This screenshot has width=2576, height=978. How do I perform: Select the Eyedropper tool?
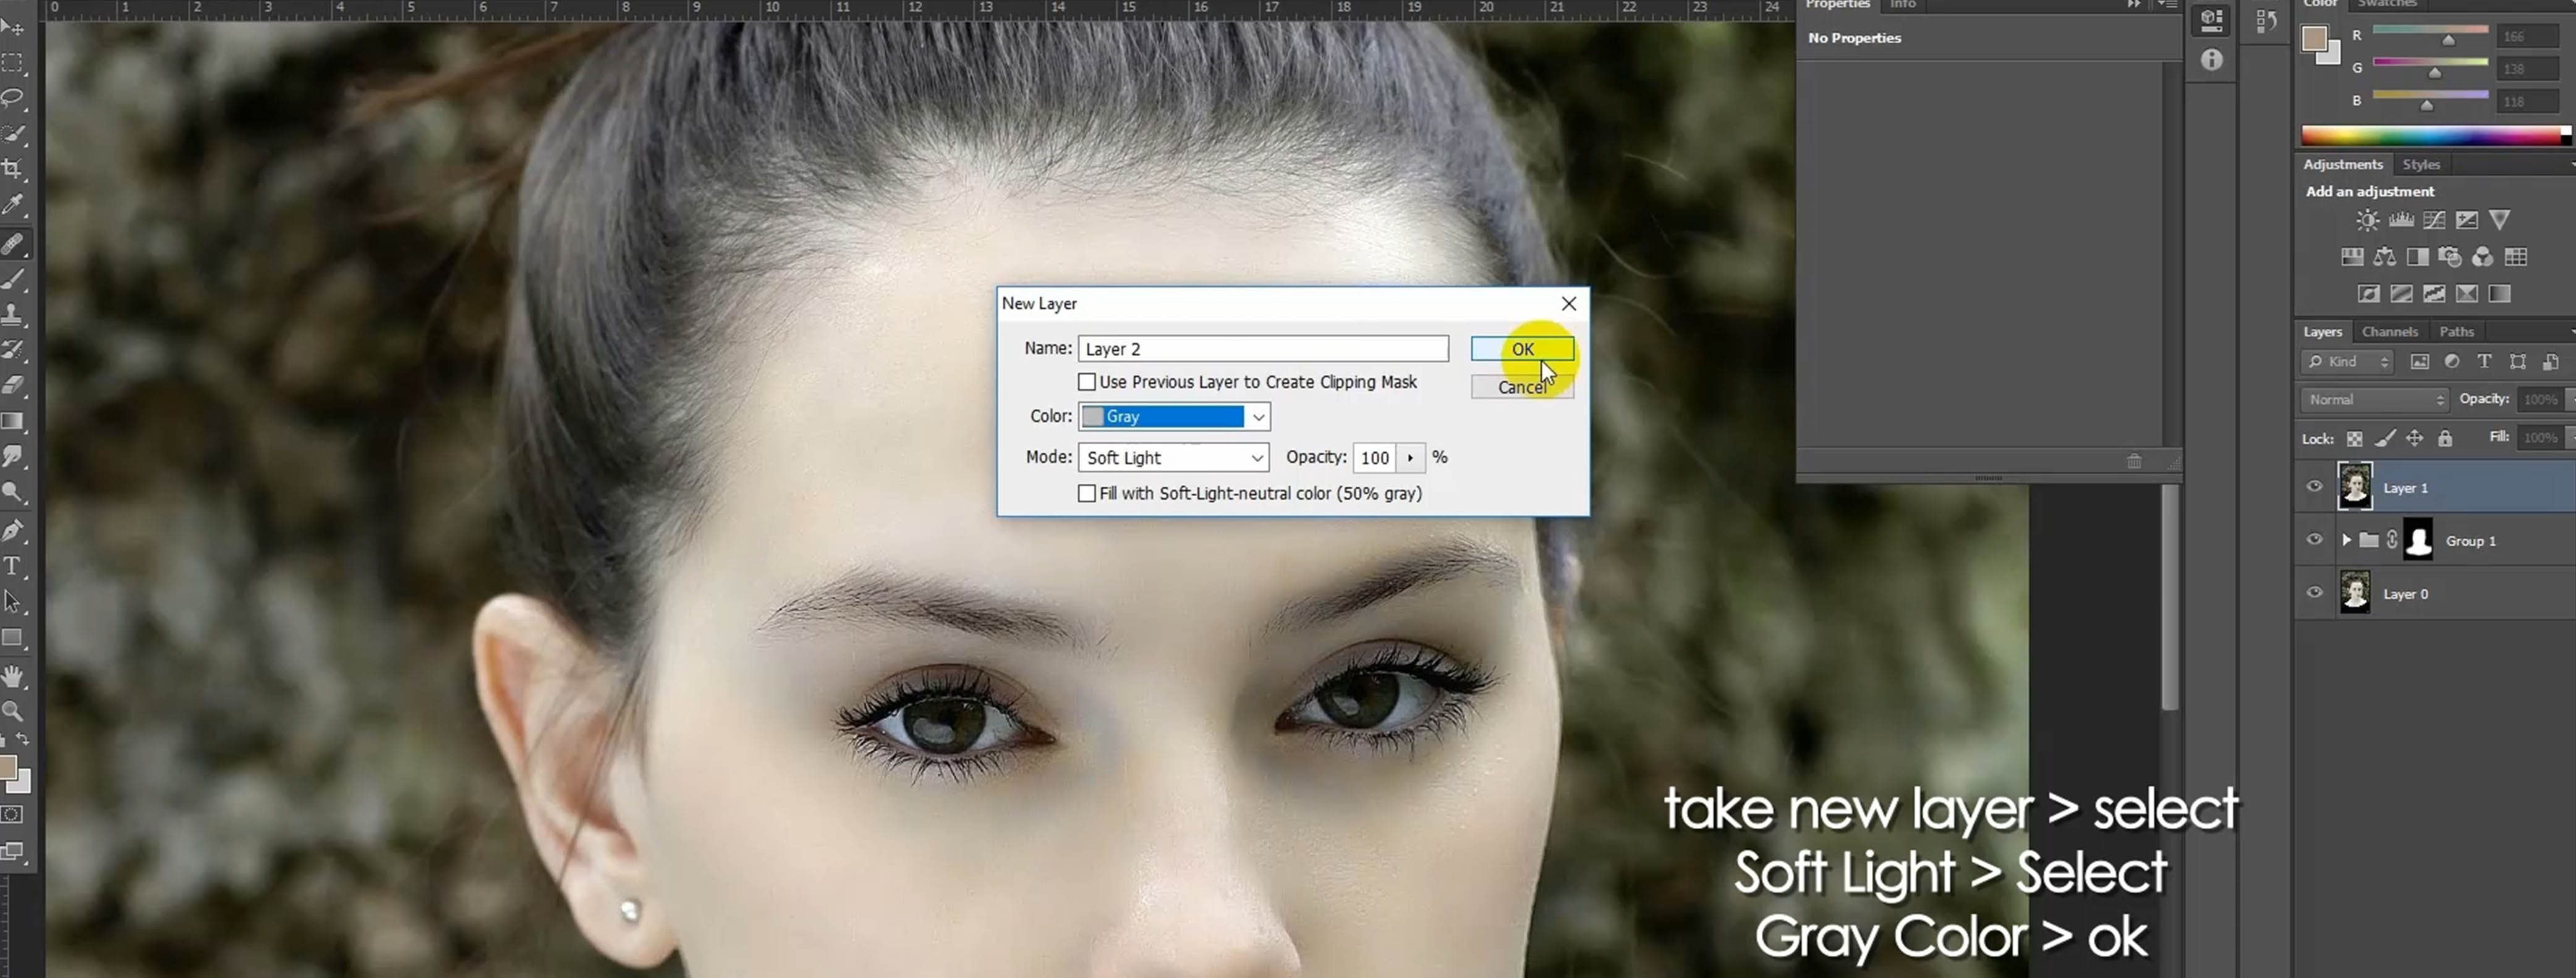(x=13, y=204)
